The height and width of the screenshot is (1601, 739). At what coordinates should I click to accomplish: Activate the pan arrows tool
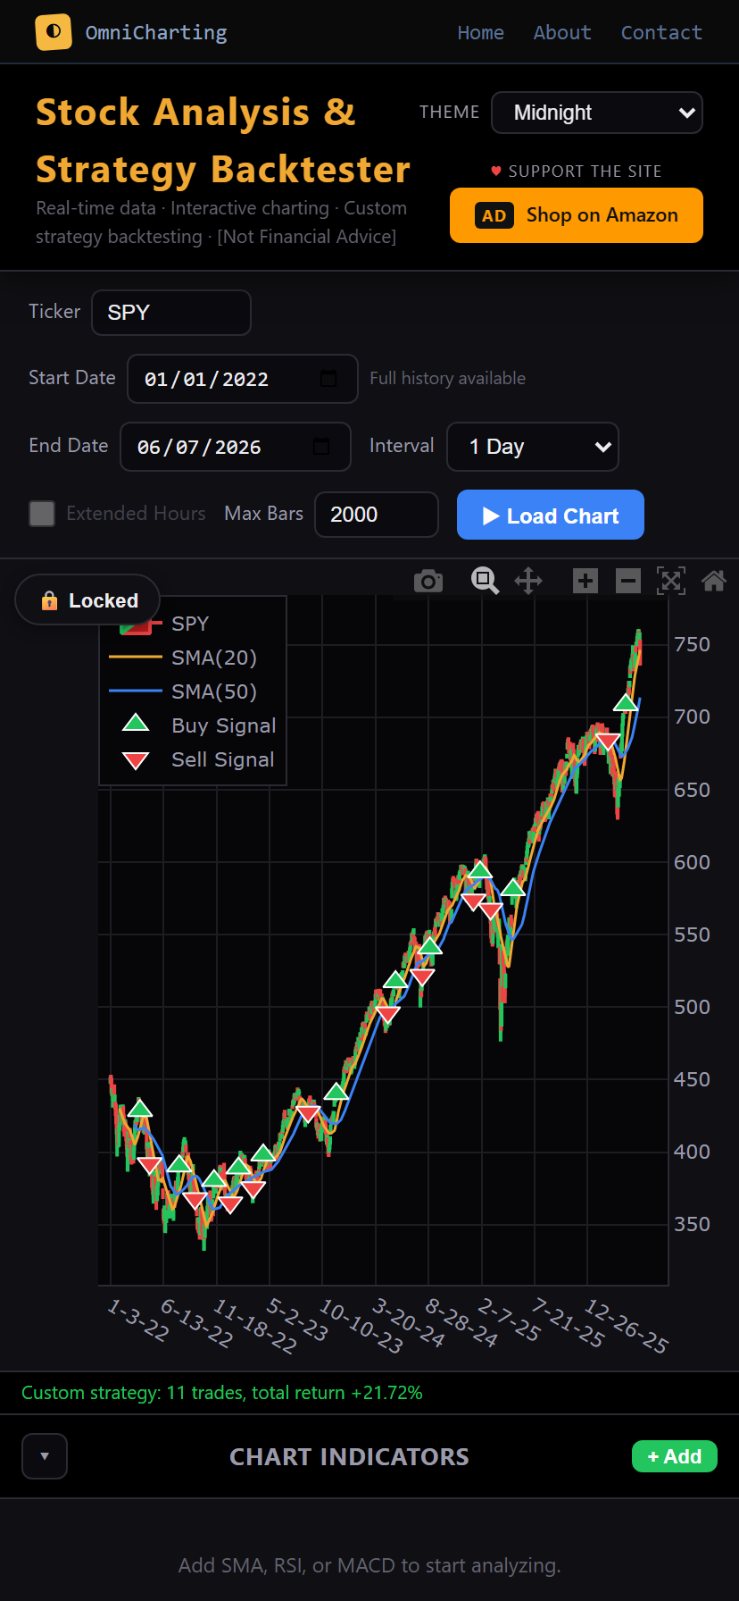tap(528, 581)
